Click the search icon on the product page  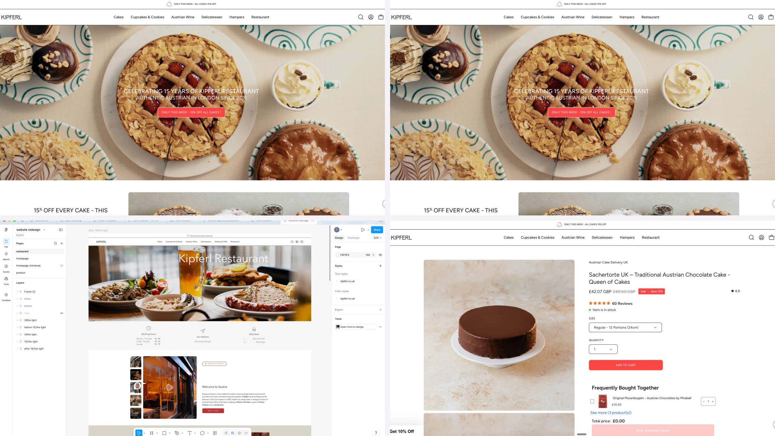[x=751, y=237]
